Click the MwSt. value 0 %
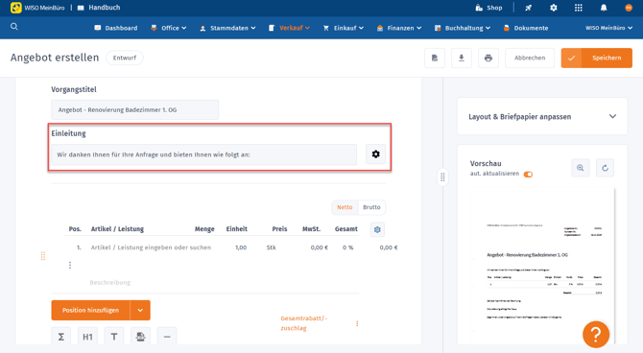This screenshot has height=353, width=643. (x=347, y=247)
